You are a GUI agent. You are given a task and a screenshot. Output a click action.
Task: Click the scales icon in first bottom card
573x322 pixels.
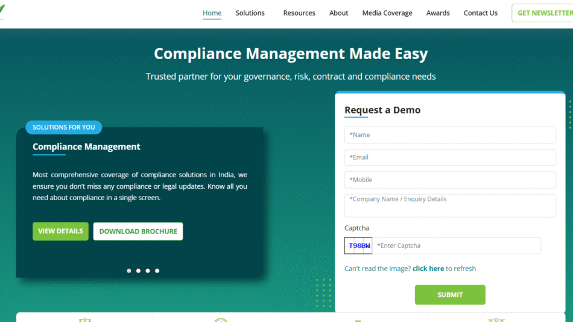coord(84,319)
